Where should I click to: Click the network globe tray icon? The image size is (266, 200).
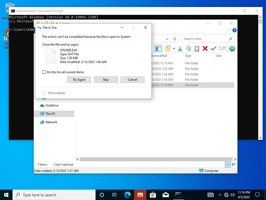pyautogui.click(x=226, y=195)
